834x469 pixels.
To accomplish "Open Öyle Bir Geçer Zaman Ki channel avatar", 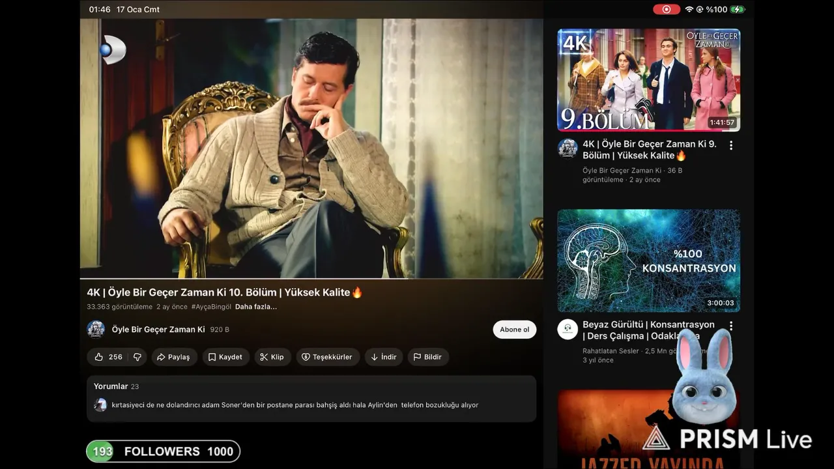I will point(96,330).
